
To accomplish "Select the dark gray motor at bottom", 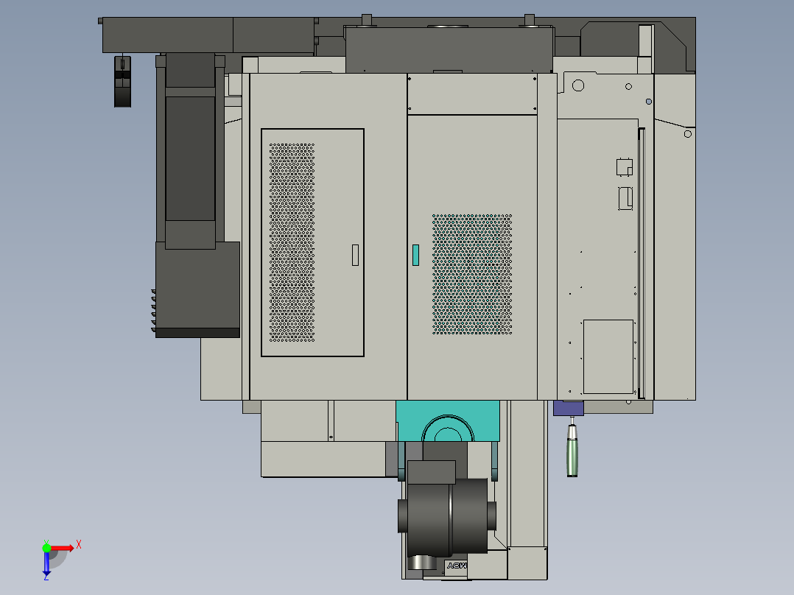I will click(x=447, y=514).
